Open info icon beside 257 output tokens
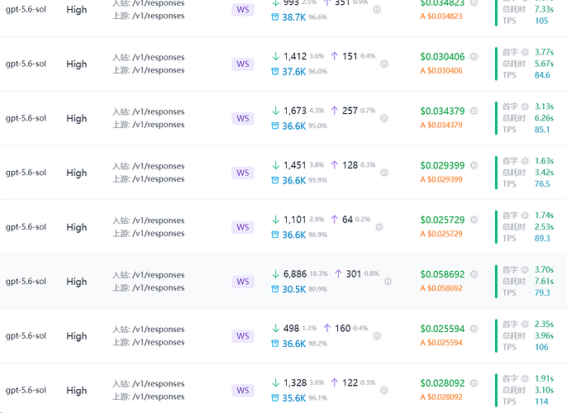567x413 pixels. click(384, 118)
